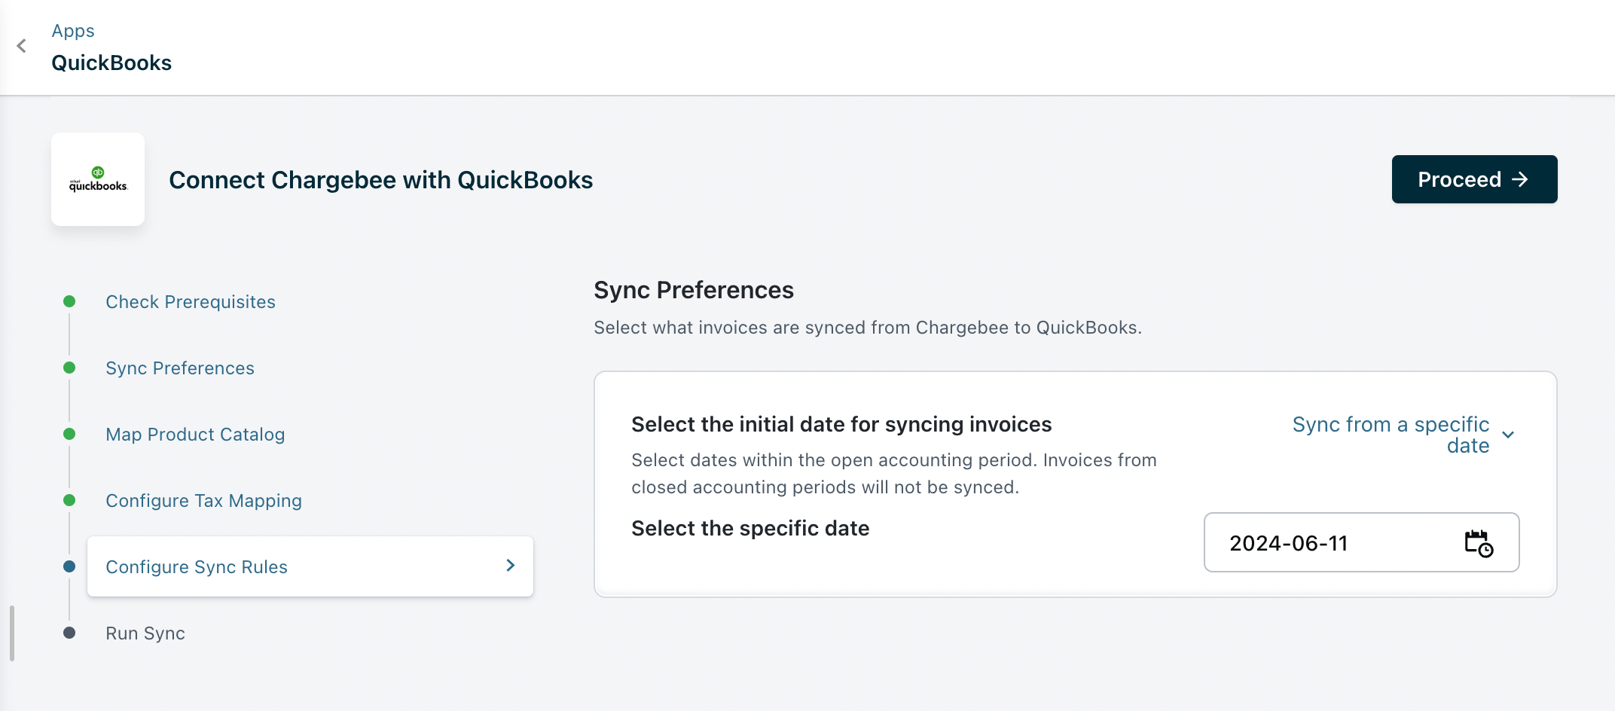Expand the Configure Sync Rules chevron arrow

[511, 566]
